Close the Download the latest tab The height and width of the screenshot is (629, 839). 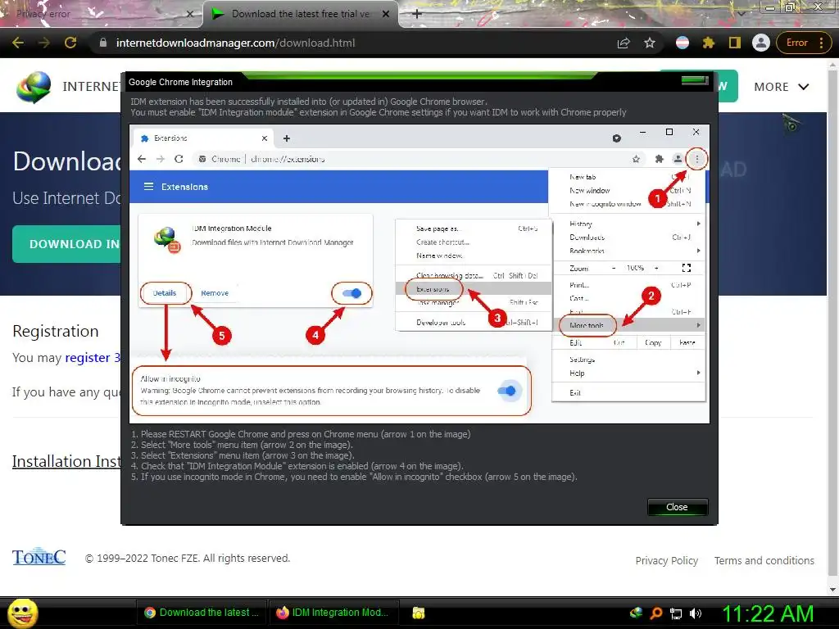point(386,15)
